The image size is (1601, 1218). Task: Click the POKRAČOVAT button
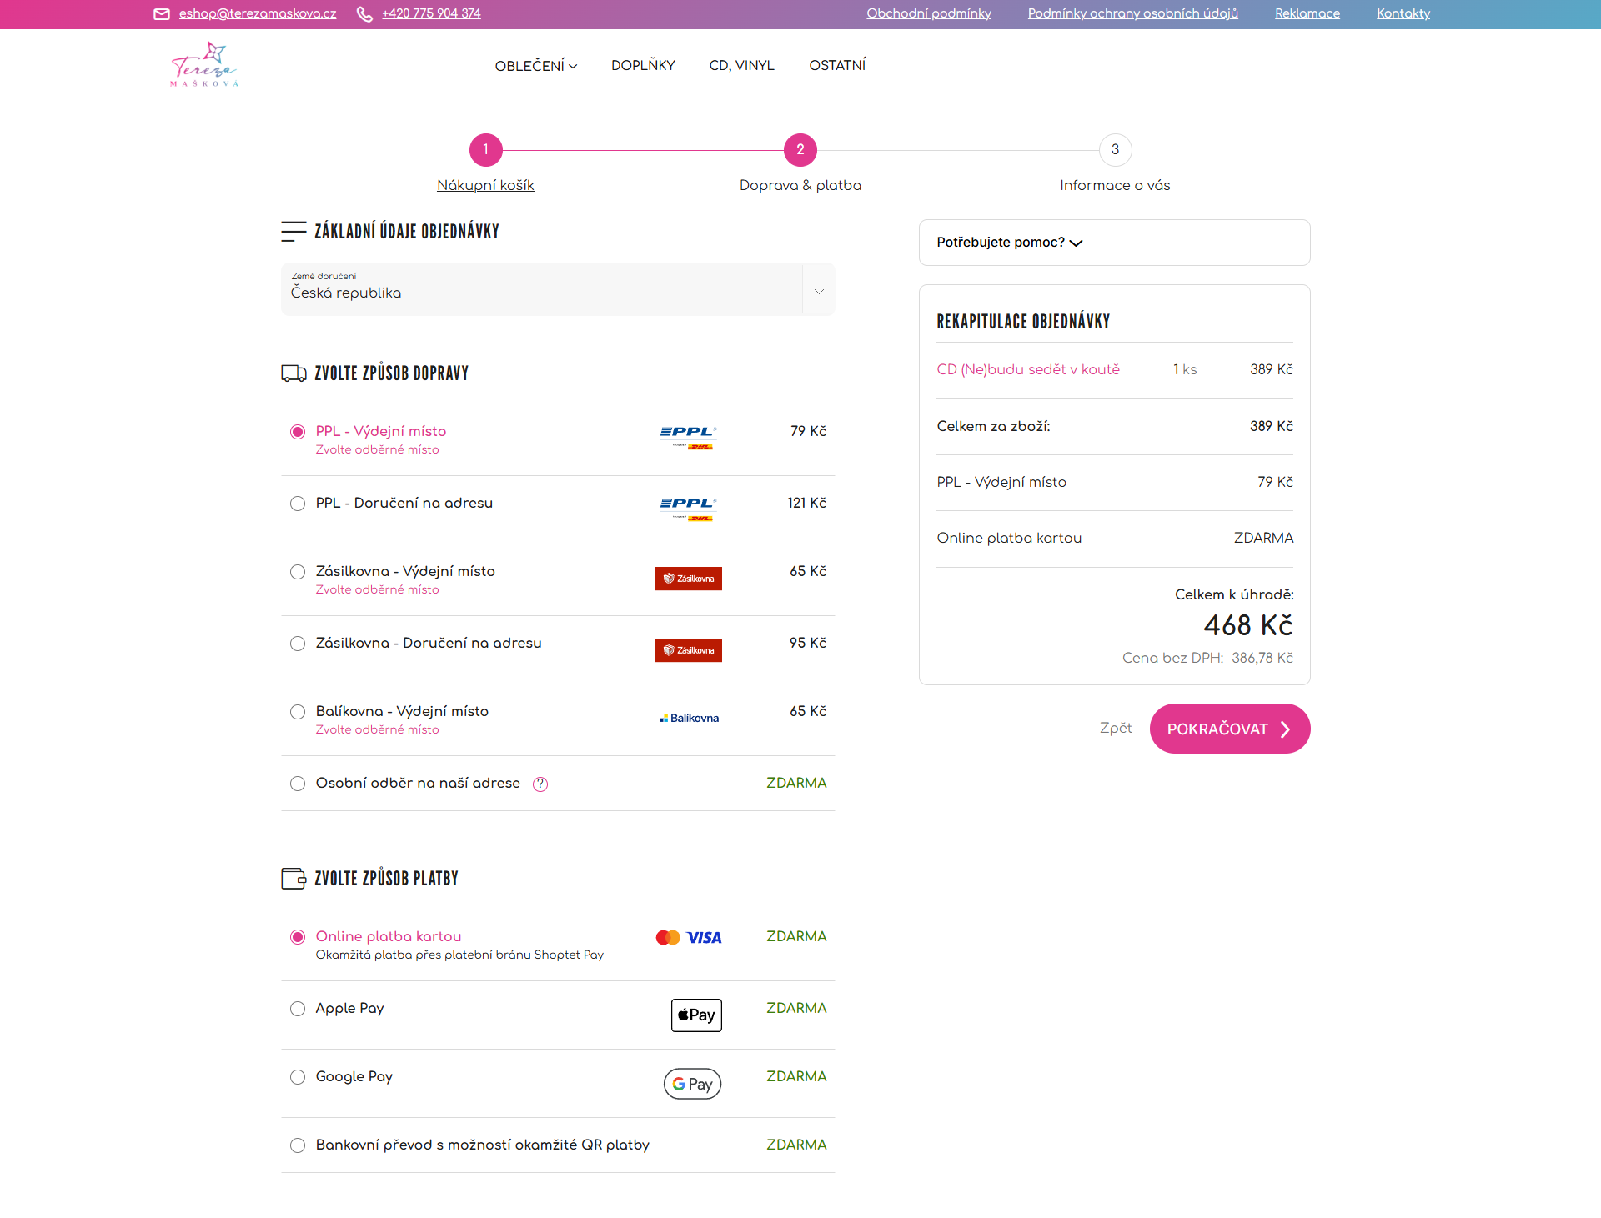[1230, 729]
